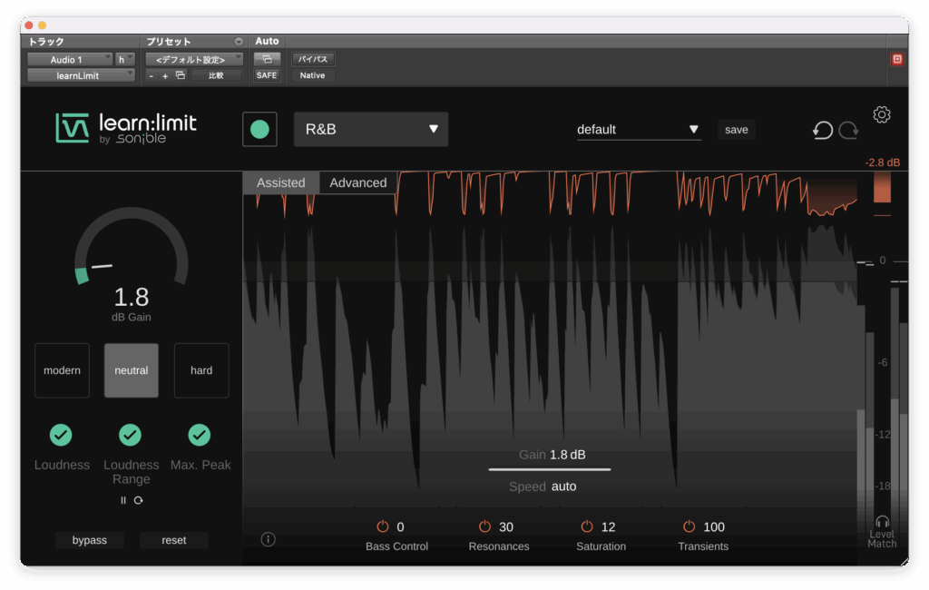Undo the last change
The width and height of the screenshot is (929, 590).
822,130
